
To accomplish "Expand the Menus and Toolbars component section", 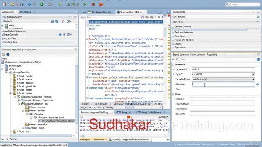I will (173, 40).
